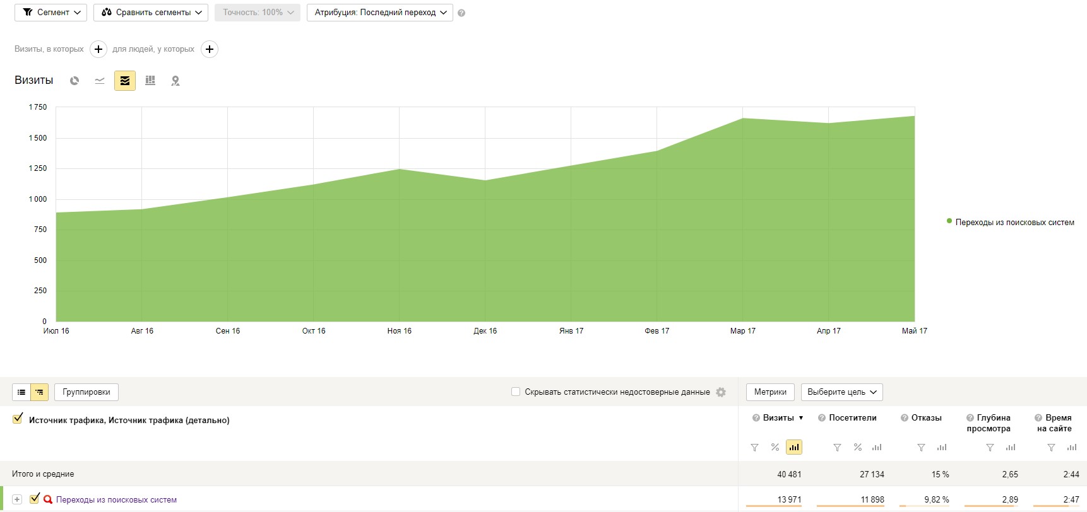Viewport: 1087px width, 512px height.
Task: Expand the 'Выберите цель' dropdown
Action: tap(841, 392)
